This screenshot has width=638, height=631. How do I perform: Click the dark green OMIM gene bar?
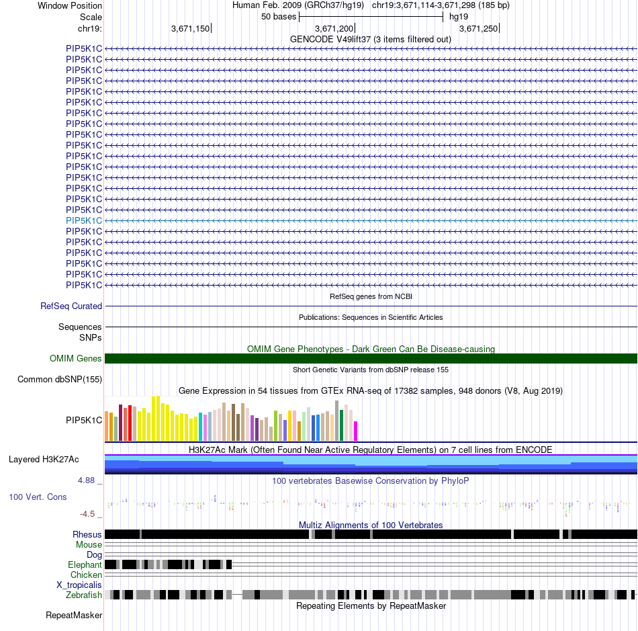point(371,358)
